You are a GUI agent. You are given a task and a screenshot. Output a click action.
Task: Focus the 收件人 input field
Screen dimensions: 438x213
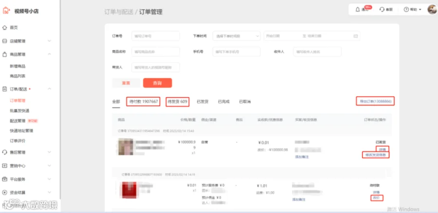[317, 52]
